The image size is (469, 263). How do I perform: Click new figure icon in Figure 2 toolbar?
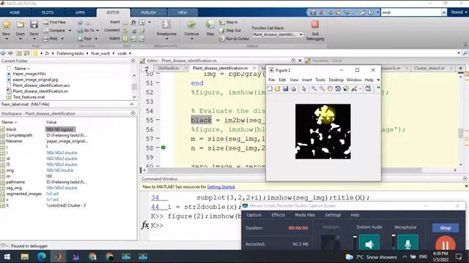tap(270, 89)
